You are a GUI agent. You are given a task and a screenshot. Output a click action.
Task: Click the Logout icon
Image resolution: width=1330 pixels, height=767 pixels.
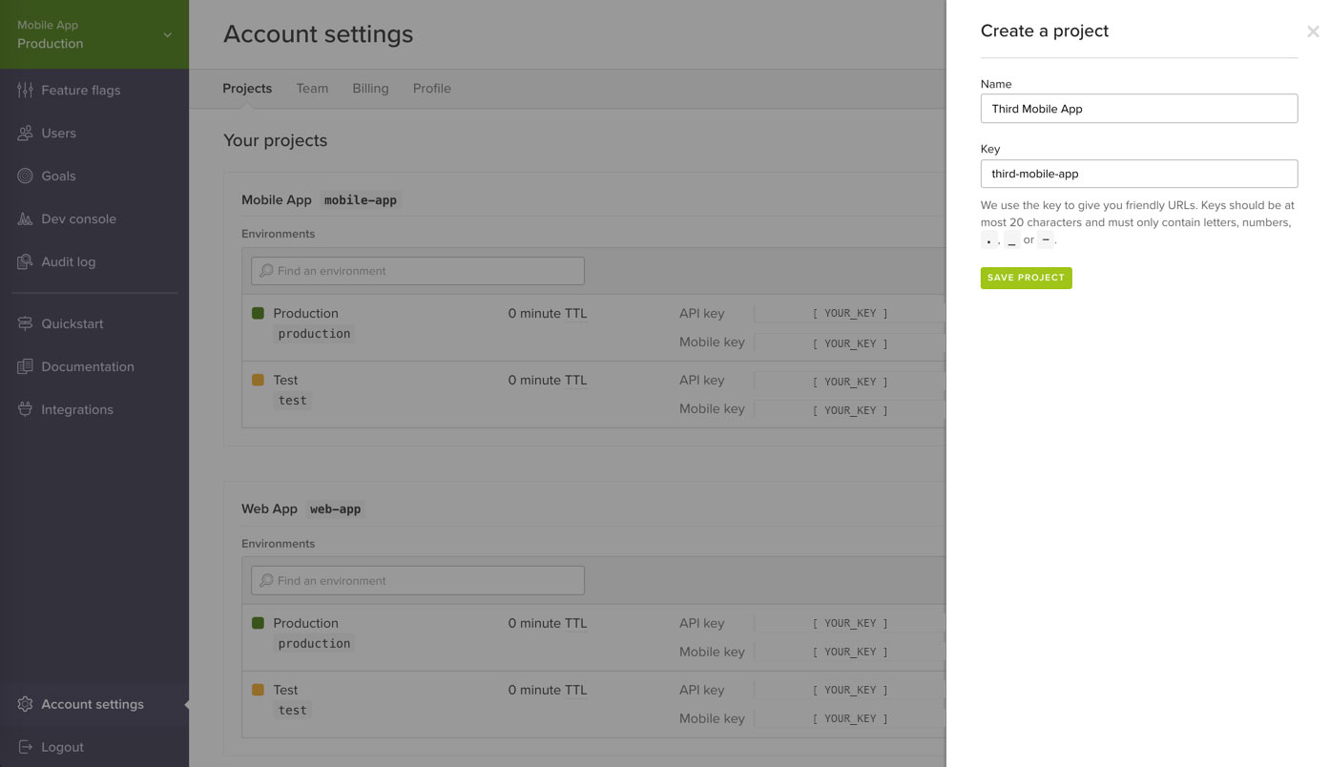pyautogui.click(x=22, y=747)
